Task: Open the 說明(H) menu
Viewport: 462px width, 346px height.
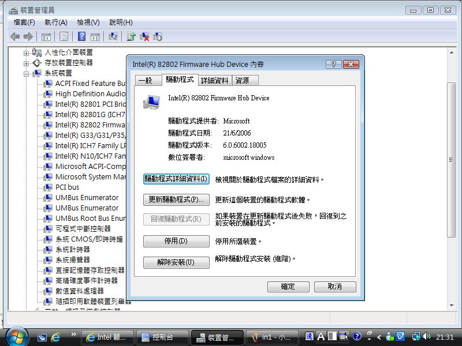Action: (121, 22)
